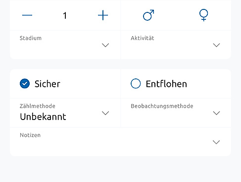Open the Aktivität dropdown
Image resolution: width=241 pixels, height=182 pixels.
(x=176, y=45)
